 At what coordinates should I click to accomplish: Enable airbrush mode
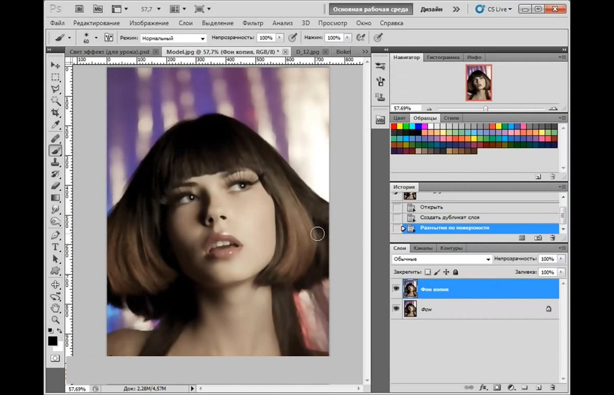point(361,38)
